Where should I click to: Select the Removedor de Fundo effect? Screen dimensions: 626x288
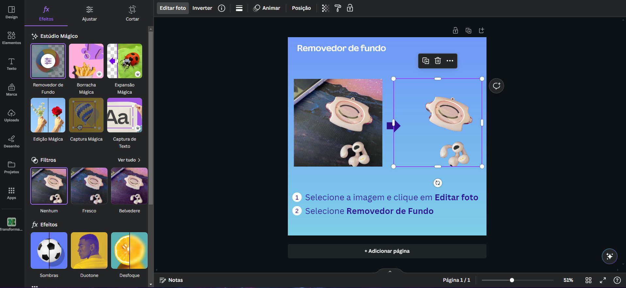(48, 61)
